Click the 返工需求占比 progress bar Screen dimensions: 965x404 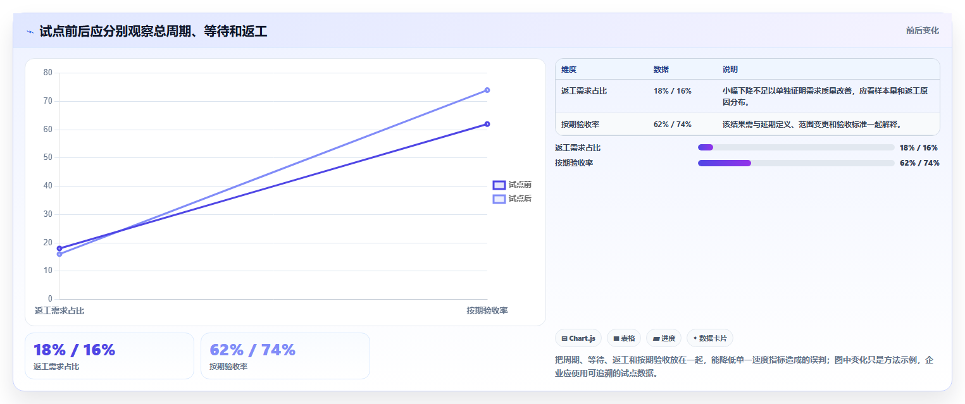pos(796,147)
